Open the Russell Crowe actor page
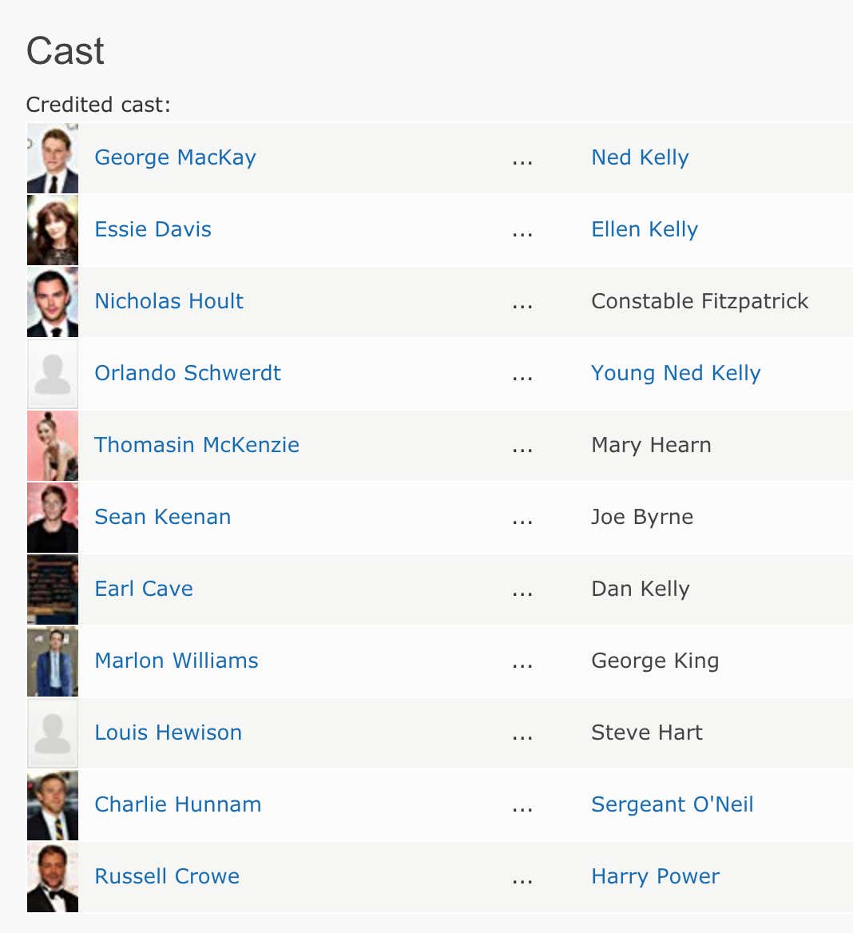 pos(167,876)
